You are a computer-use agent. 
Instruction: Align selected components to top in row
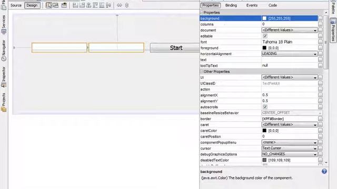(x=95, y=5)
